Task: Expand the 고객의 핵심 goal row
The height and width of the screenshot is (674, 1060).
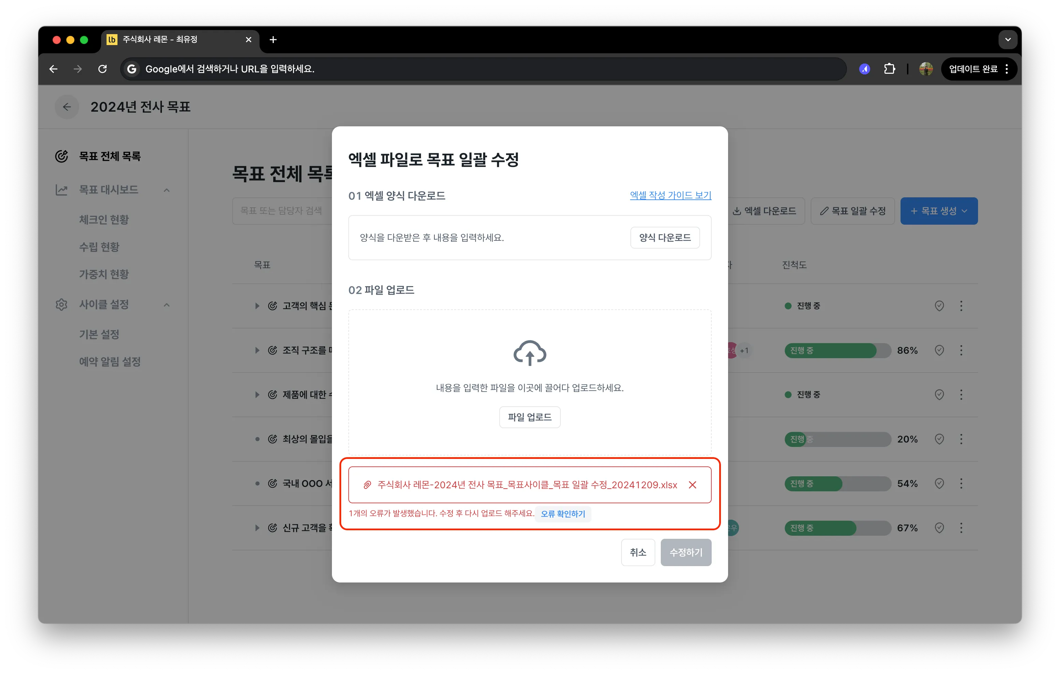Action: pos(257,306)
